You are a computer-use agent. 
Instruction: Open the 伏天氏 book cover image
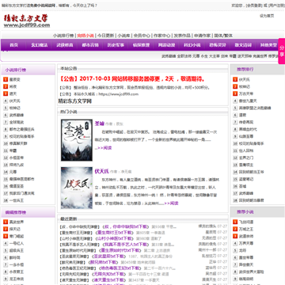coord(77,188)
